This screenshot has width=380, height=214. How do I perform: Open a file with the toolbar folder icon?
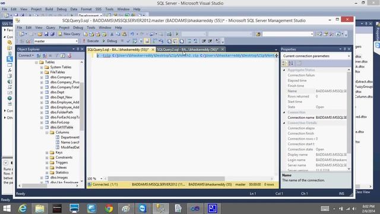(x=40, y=34)
